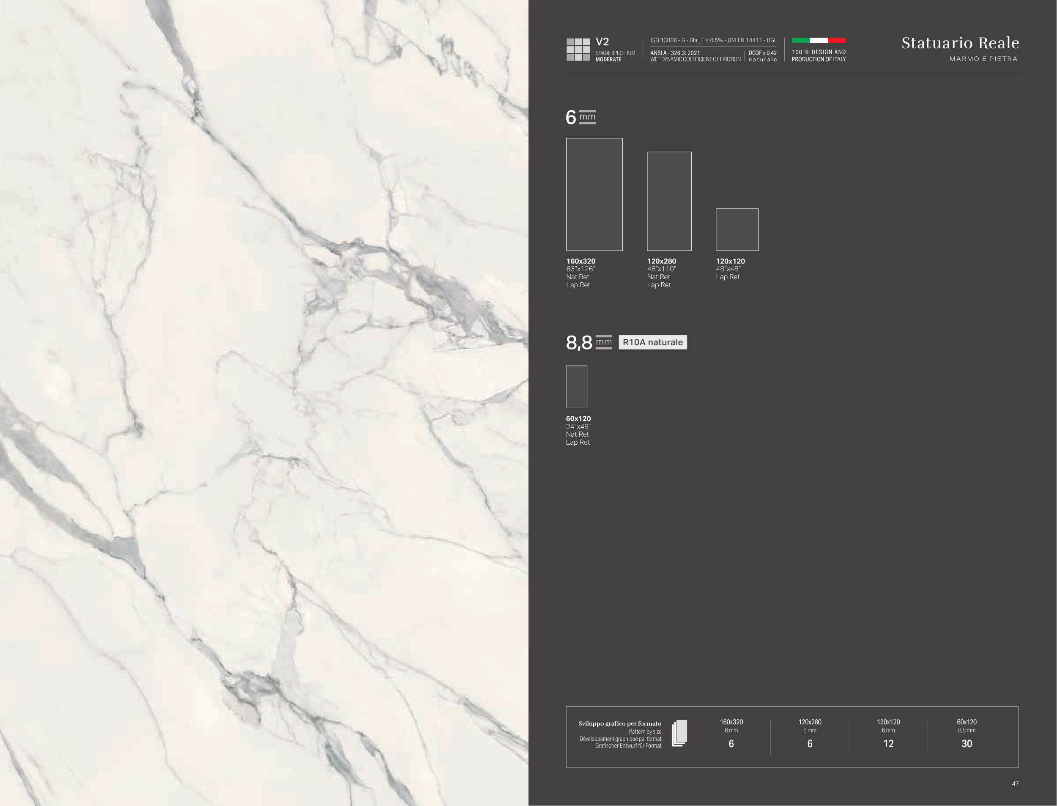The height and width of the screenshot is (806, 1057).
Task: Click the 100% Design and Production text
Action: (818, 56)
